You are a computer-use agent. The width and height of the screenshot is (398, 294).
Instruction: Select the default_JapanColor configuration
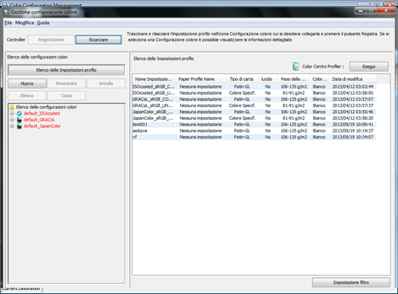42,126
